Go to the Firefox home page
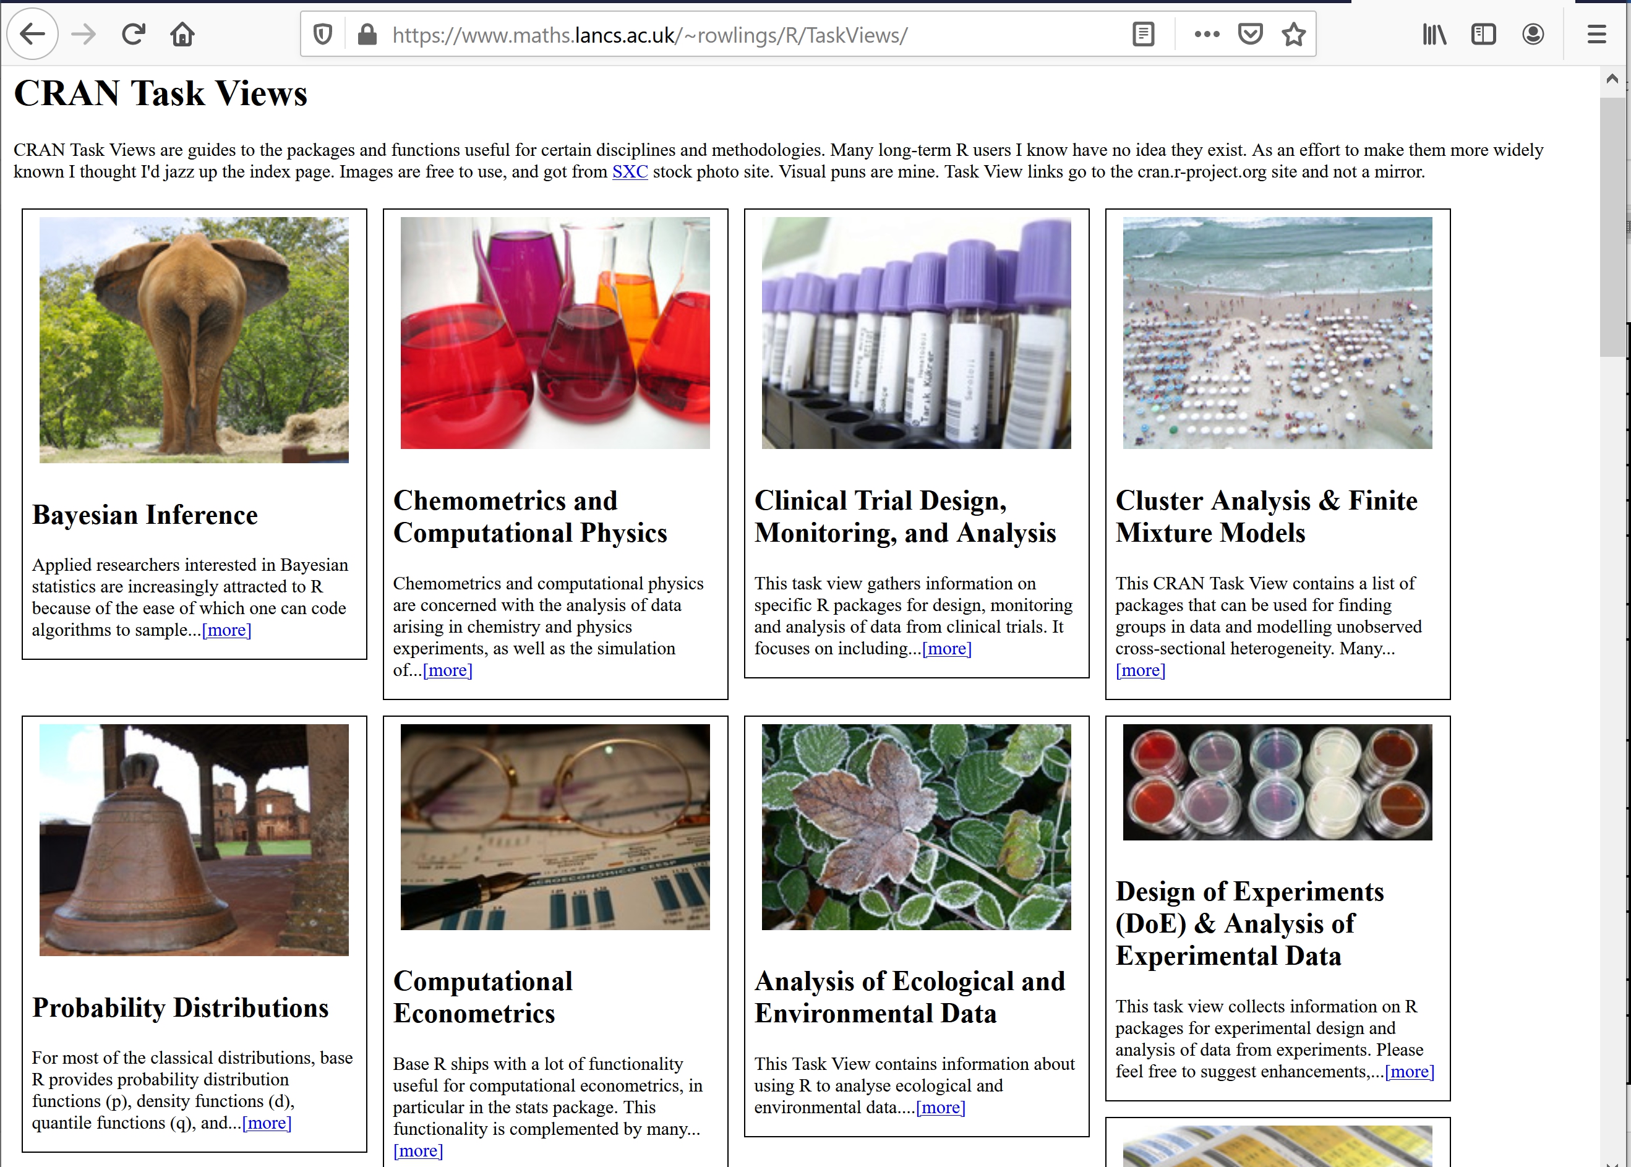Image resolution: width=1631 pixels, height=1167 pixels. click(182, 35)
